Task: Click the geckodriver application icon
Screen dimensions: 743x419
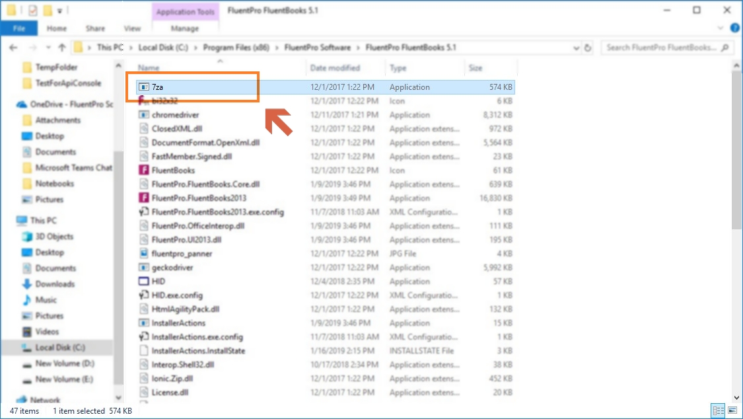Action: coord(143,267)
